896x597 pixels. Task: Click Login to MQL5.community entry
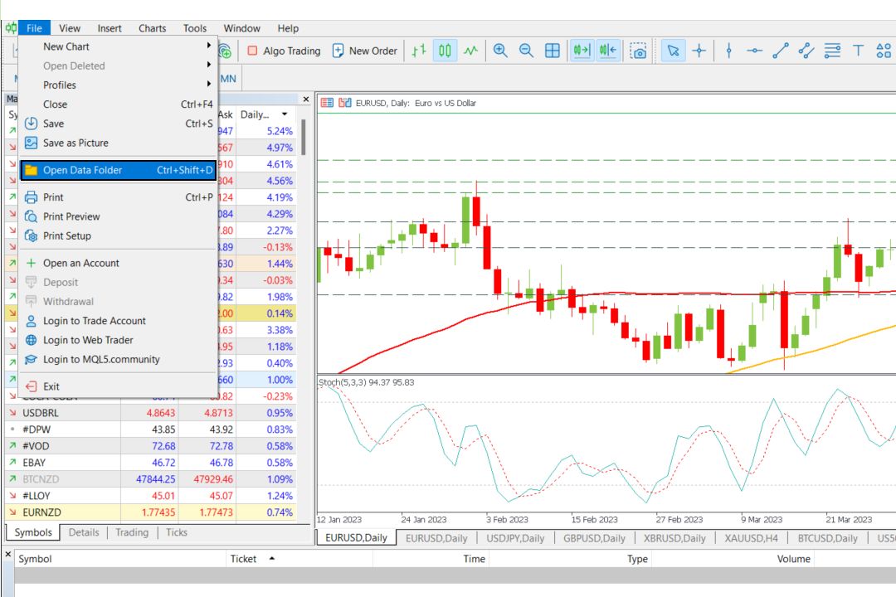[119, 359]
